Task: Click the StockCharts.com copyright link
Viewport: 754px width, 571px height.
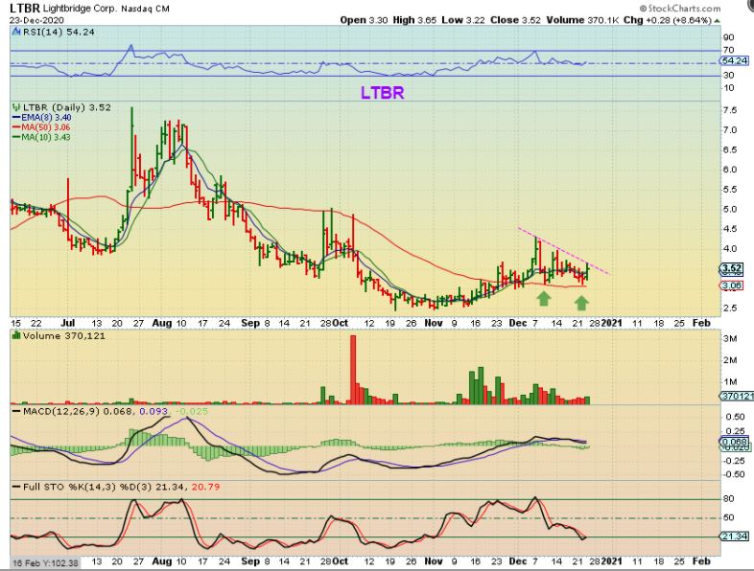Action: click(680, 9)
